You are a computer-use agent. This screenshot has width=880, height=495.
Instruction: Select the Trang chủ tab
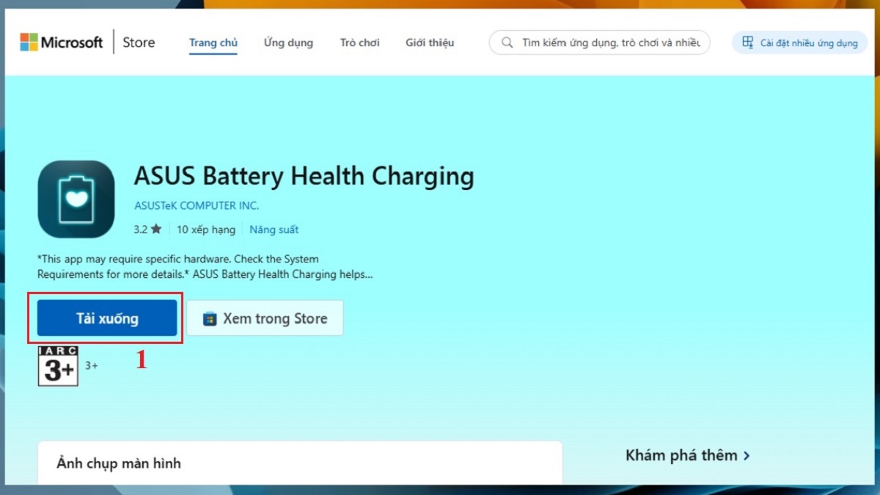(x=213, y=43)
